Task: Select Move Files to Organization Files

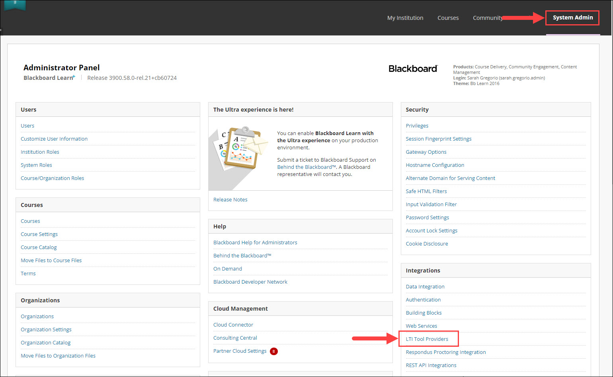Action: [x=58, y=356]
